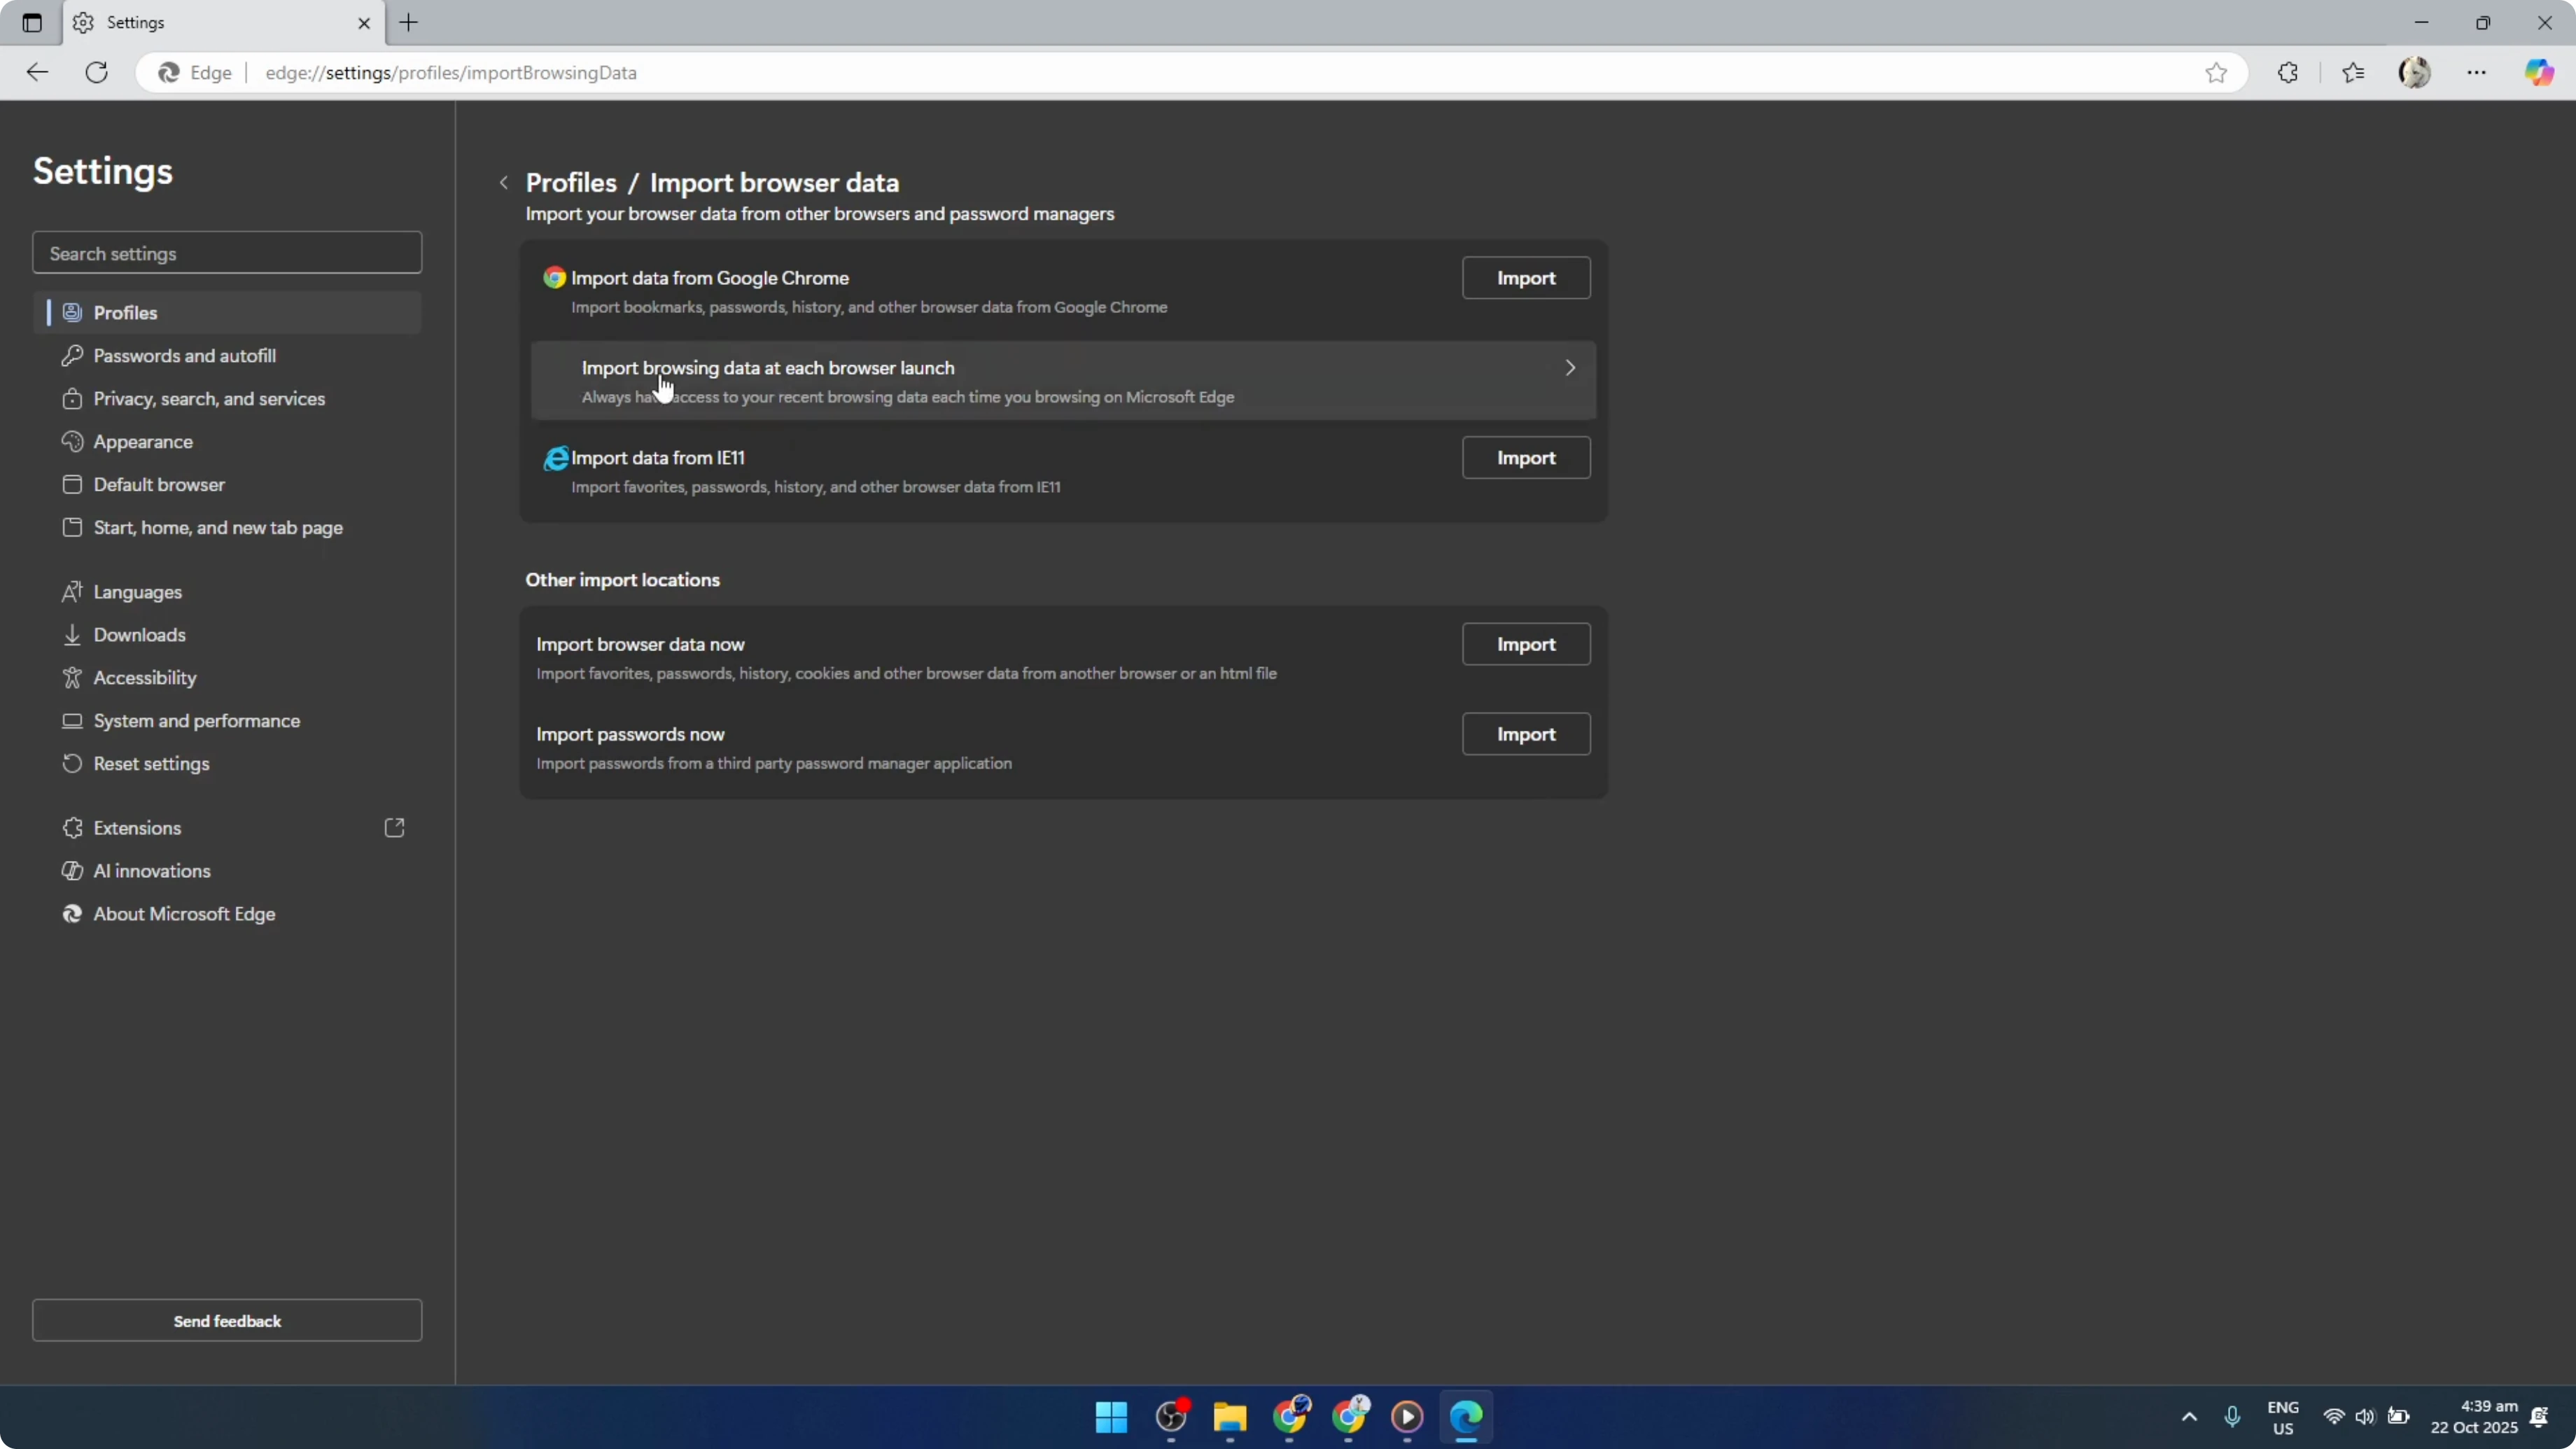2576x1449 pixels.
Task: Click the microphone tray icon
Action: 2232,1417
